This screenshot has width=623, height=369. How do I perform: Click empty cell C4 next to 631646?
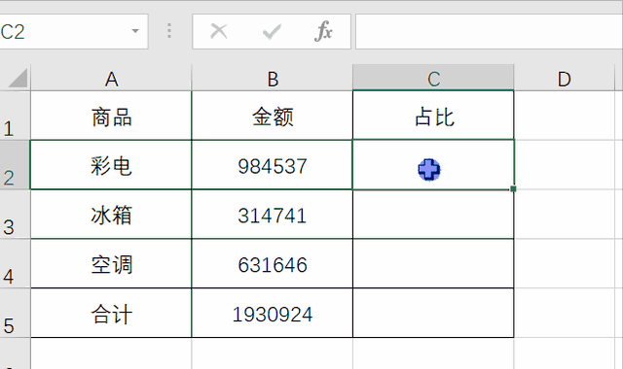point(433,264)
